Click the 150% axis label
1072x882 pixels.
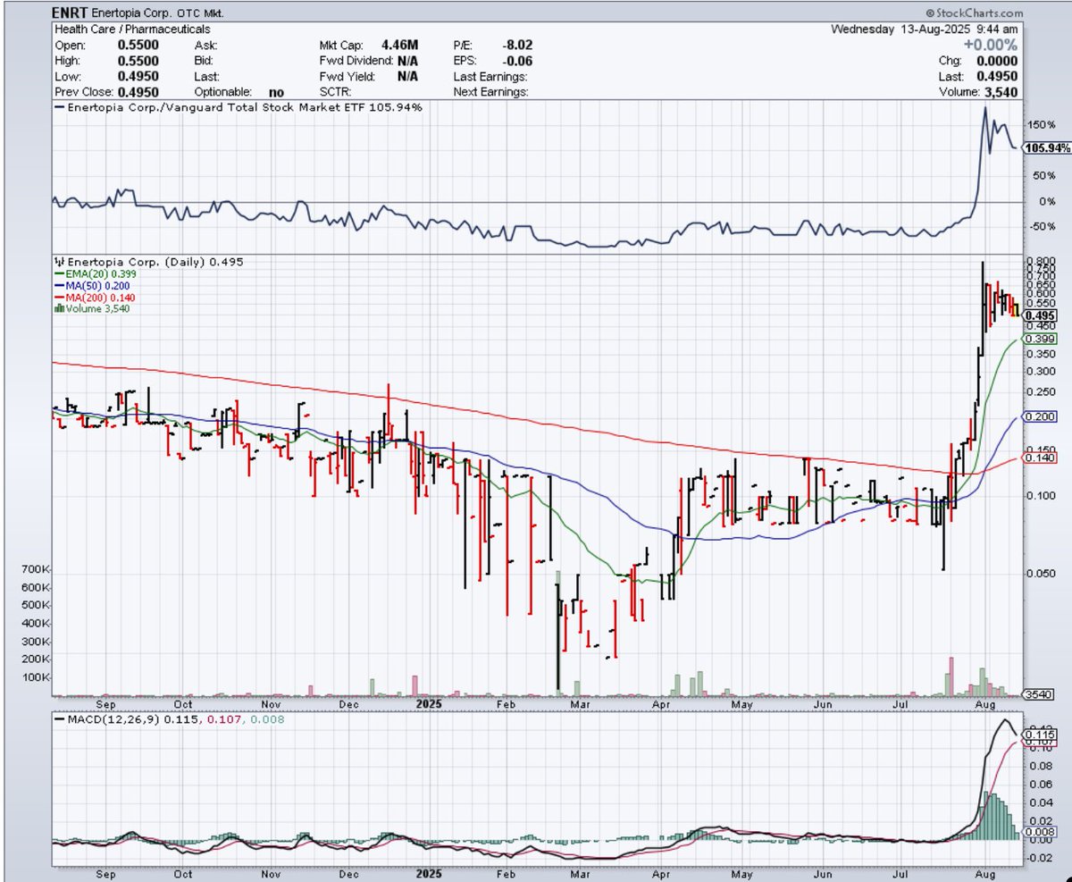[1041, 126]
